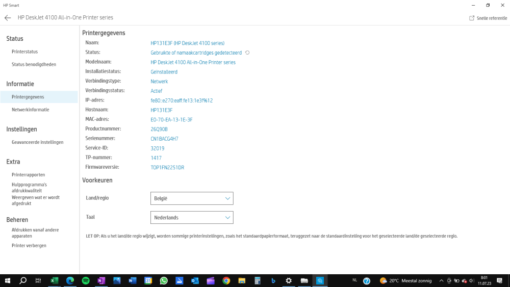Click status text about namaakcartridges
This screenshot has width=510, height=287.
(196, 53)
